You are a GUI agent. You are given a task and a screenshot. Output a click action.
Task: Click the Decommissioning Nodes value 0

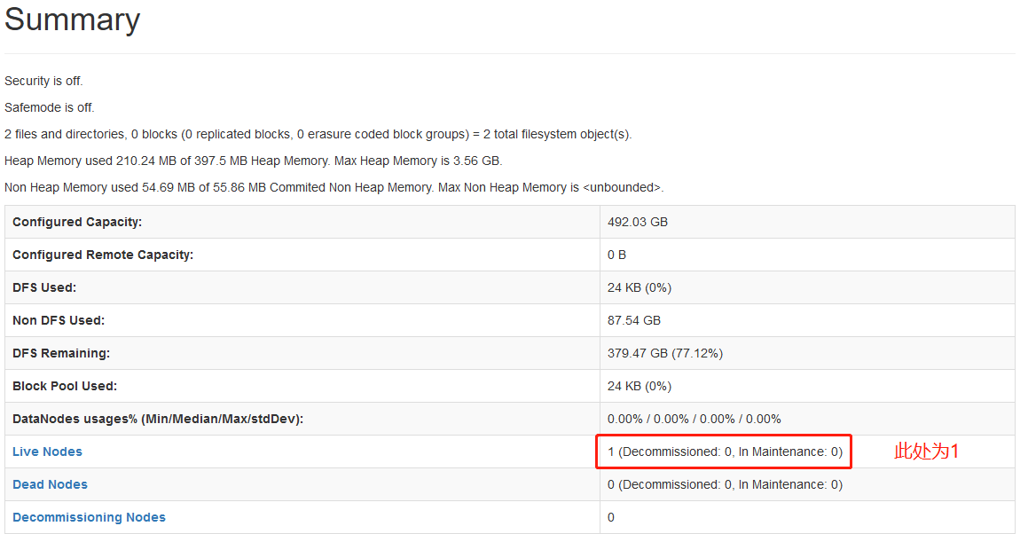click(x=611, y=517)
